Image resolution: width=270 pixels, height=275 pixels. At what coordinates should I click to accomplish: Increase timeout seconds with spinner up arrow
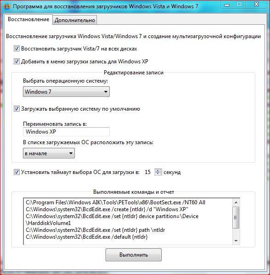coord(158,170)
